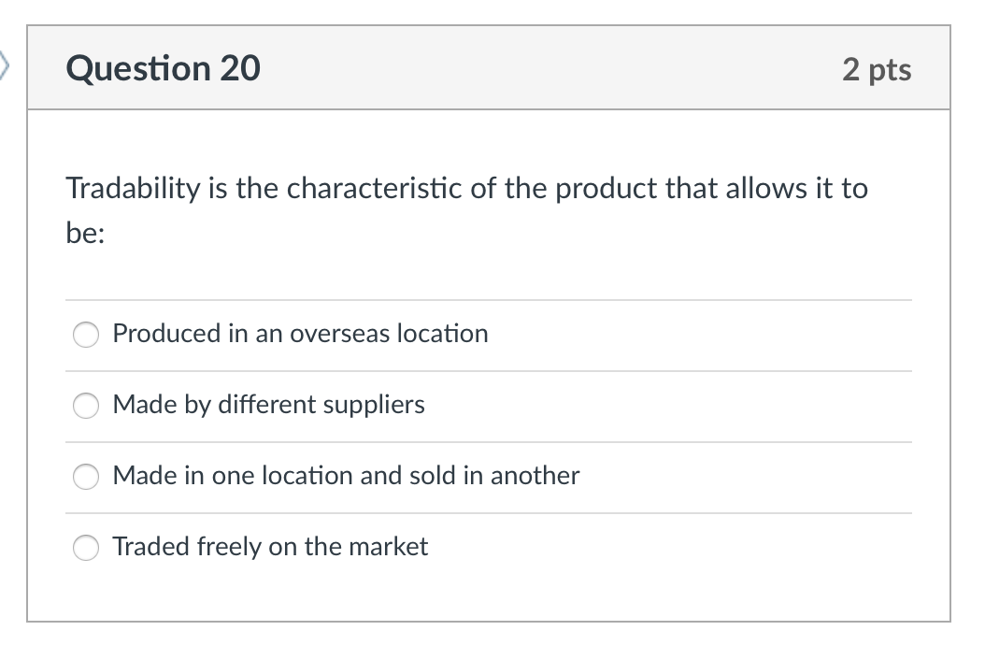The image size is (985, 645).
Task: Click the answer text 'Produced in an overseas location'
Action: point(300,334)
